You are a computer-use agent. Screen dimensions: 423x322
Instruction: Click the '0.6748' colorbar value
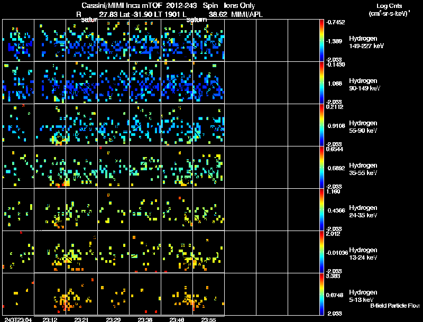click(x=335, y=296)
